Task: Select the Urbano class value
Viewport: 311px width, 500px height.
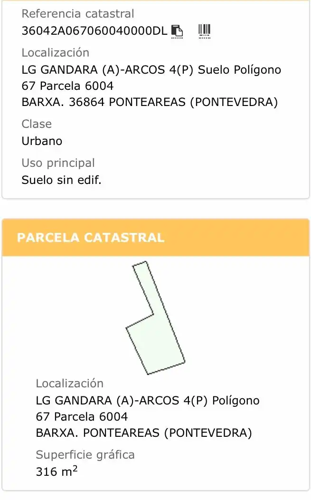Action: [42, 141]
